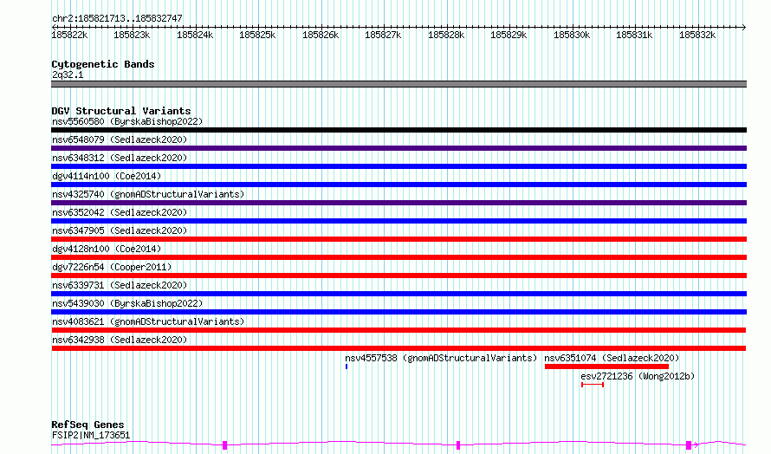Click the DGV Structural Variants track title
This screenshot has height=454, width=771.
pos(121,111)
